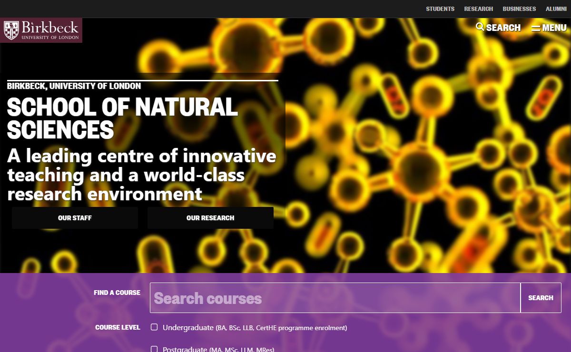The width and height of the screenshot is (571, 352).
Task: Open the Students link
Action: [x=440, y=9]
